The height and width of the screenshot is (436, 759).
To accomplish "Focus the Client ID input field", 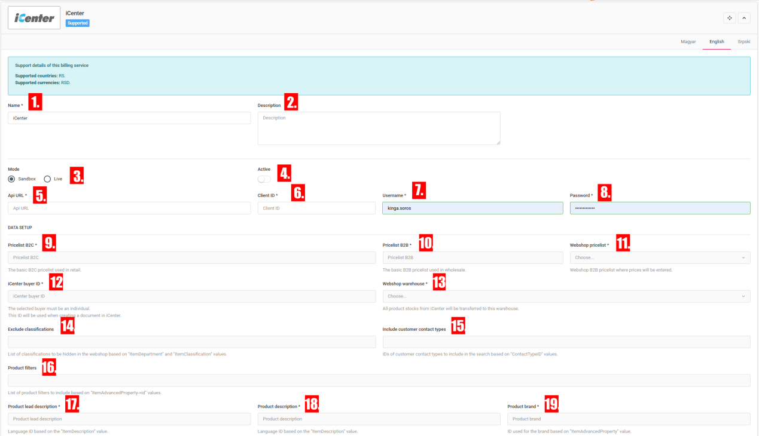I will (316, 208).
